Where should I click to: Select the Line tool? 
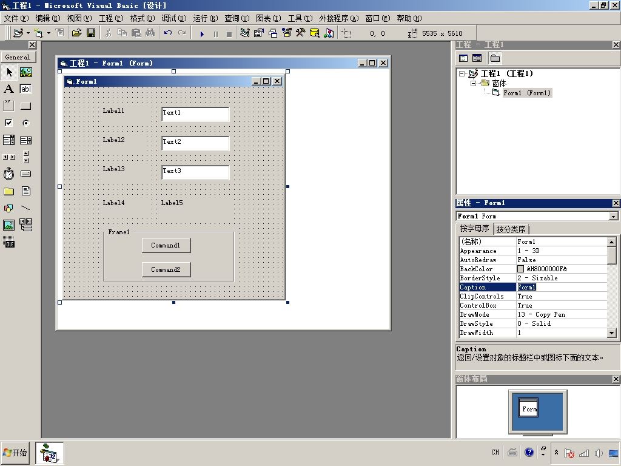tap(25, 208)
